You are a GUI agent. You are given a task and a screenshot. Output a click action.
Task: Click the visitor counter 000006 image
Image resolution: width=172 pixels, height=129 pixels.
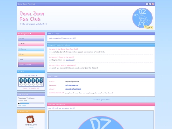(x=31, y=82)
